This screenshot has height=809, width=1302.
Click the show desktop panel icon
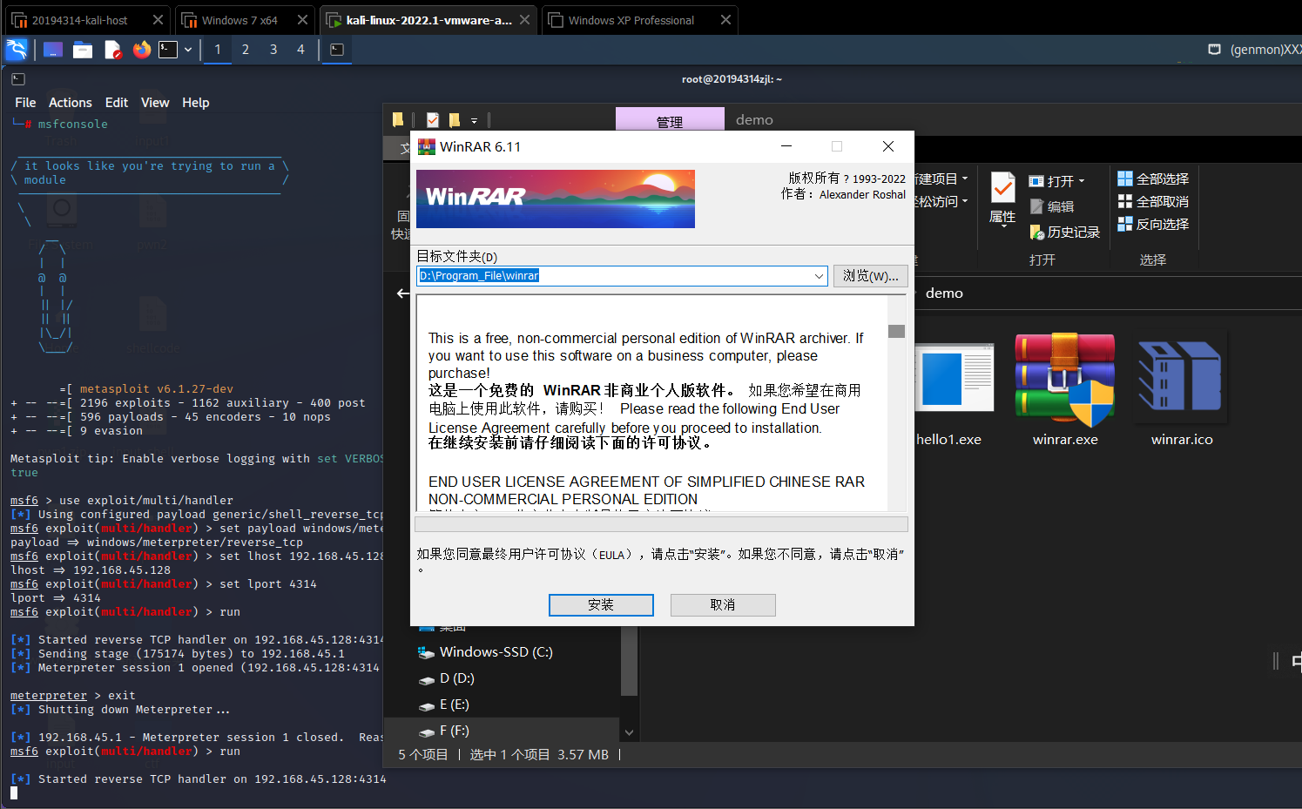pyautogui.click(x=53, y=50)
